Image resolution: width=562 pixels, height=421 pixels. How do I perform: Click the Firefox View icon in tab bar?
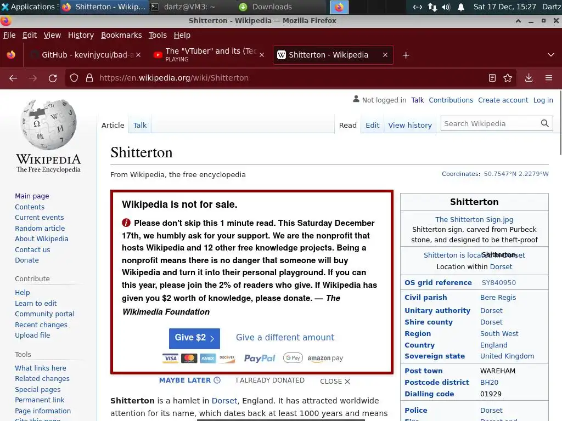pyautogui.click(x=11, y=55)
